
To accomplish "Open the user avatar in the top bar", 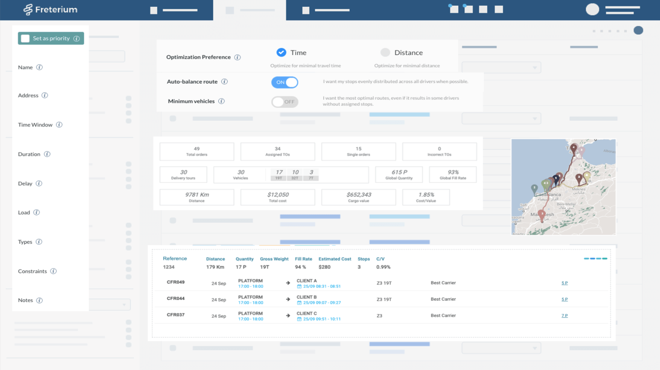I will [x=592, y=9].
